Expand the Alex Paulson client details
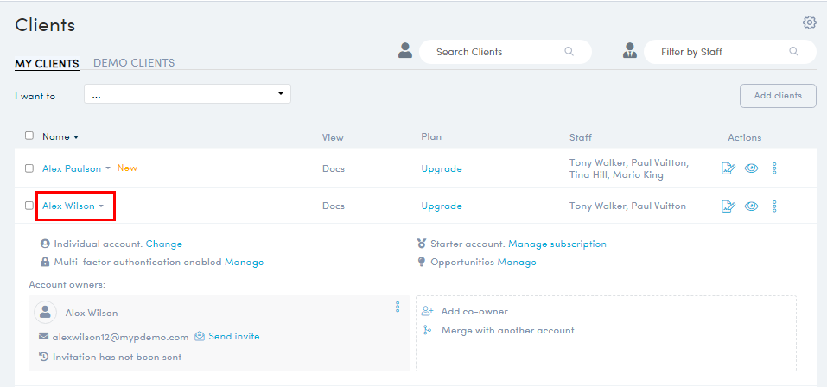827x387 pixels. (108, 169)
